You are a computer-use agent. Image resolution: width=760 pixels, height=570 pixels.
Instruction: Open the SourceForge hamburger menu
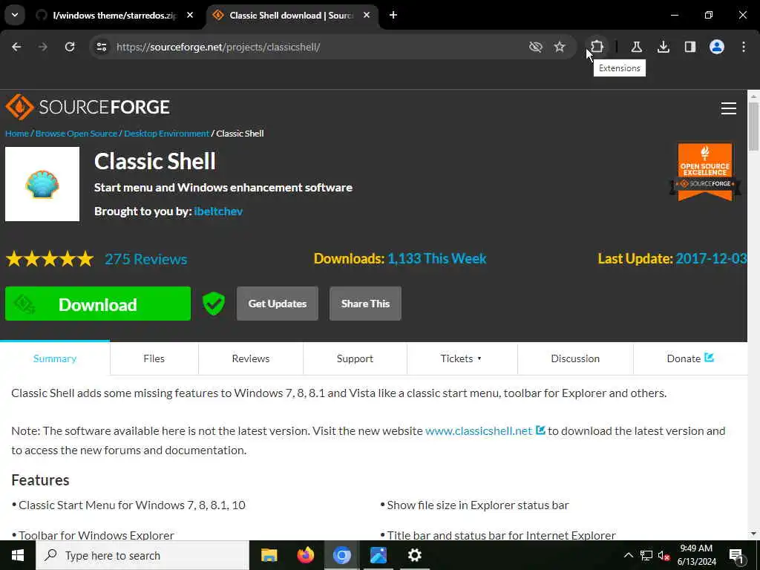[x=729, y=108]
